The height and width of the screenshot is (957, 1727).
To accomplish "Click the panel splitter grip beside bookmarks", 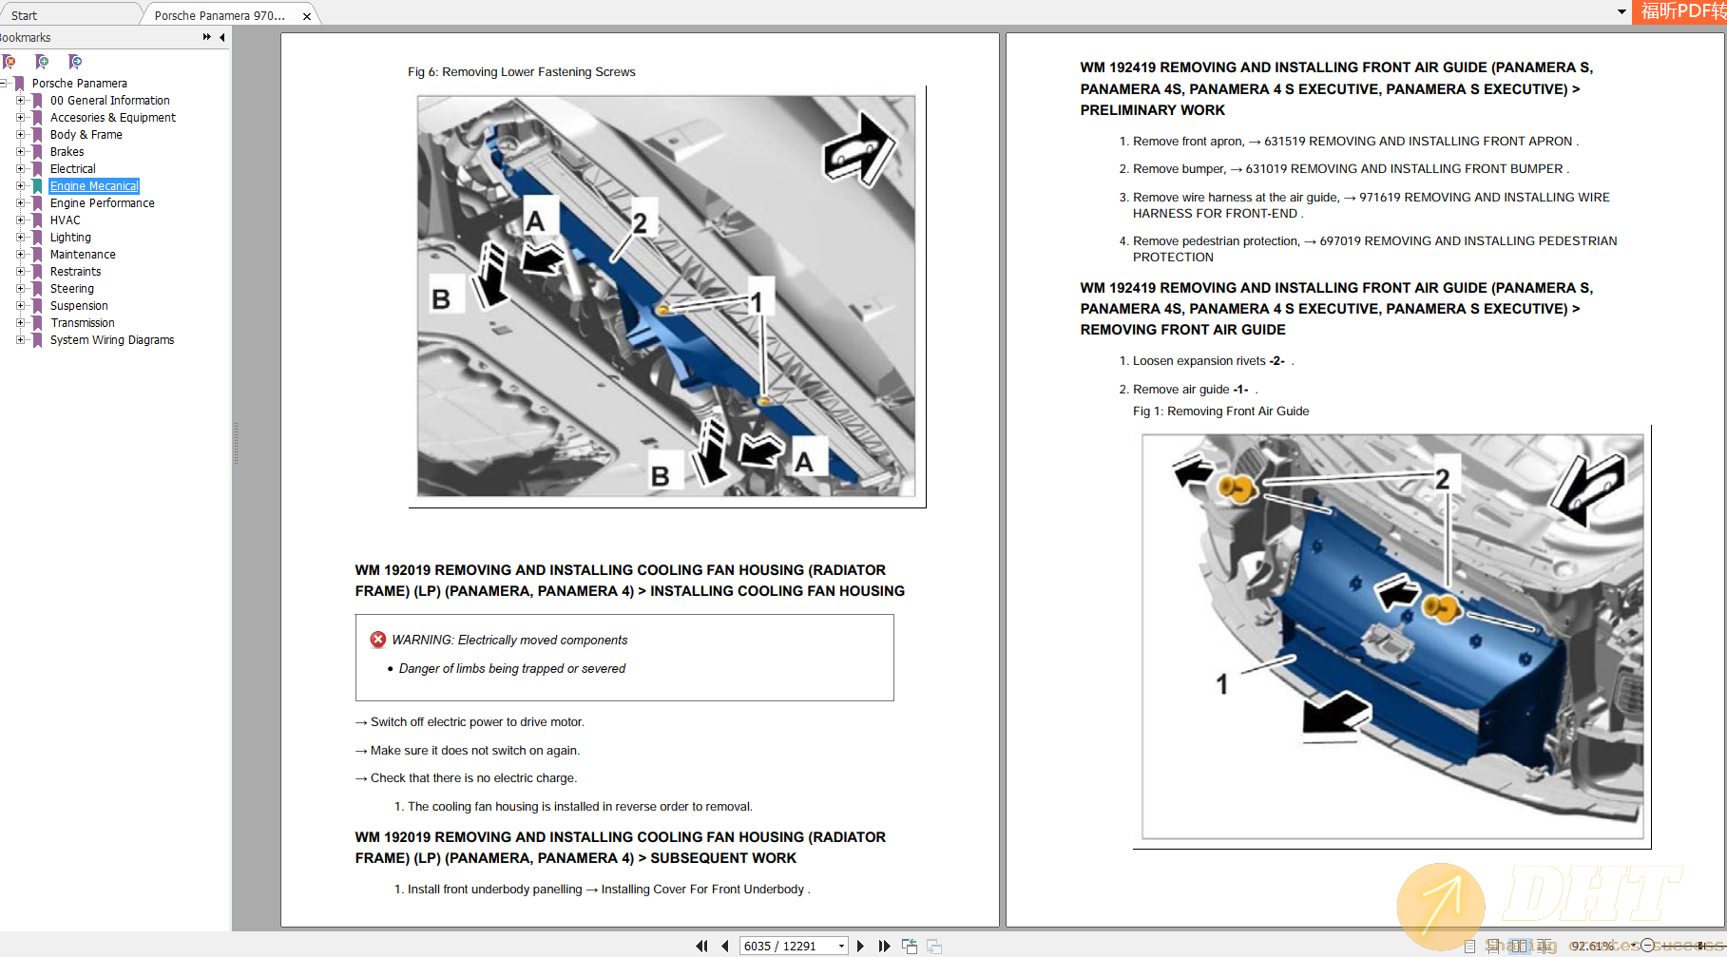I will (236, 443).
